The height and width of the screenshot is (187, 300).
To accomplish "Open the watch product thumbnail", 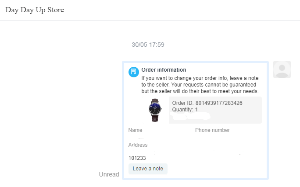I will click(x=154, y=110).
